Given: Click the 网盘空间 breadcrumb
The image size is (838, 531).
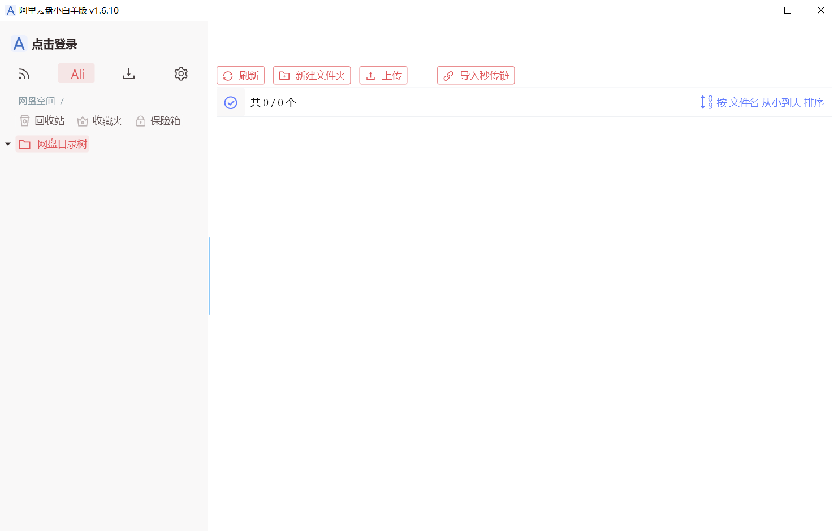Looking at the screenshot, I should (36, 101).
